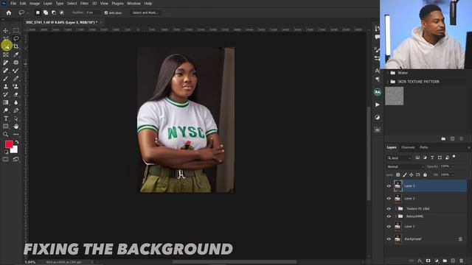Screen dimensions: 472x265
Task: Click Add to selection mode button
Action: point(46,13)
